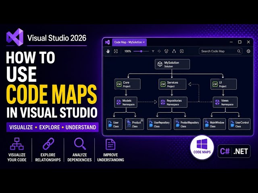Select the Services project node
This screenshot has height=193, width=258.
click(x=172, y=84)
